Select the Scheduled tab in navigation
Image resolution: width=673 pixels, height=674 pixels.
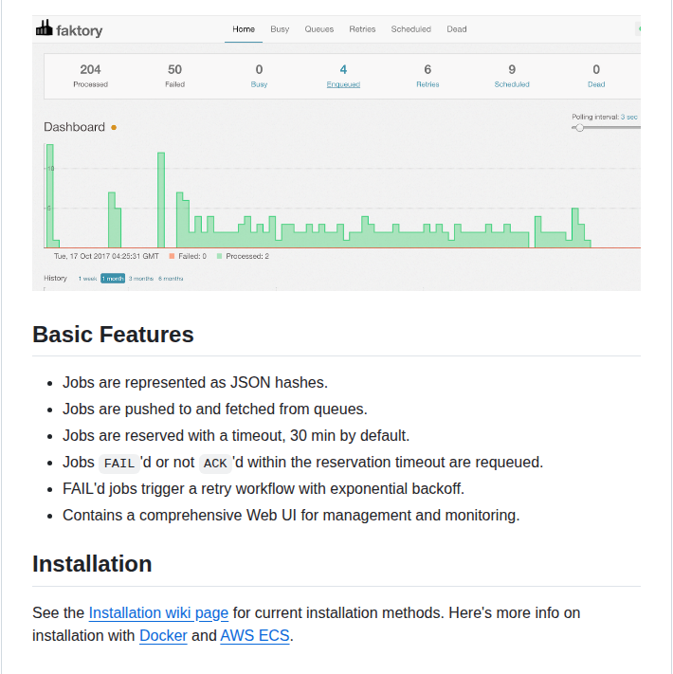410,29
